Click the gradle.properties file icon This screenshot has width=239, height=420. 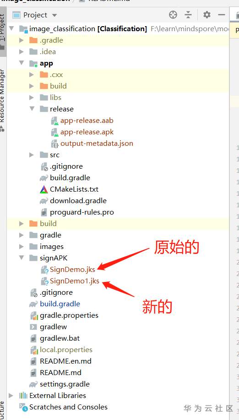[34, 315]
